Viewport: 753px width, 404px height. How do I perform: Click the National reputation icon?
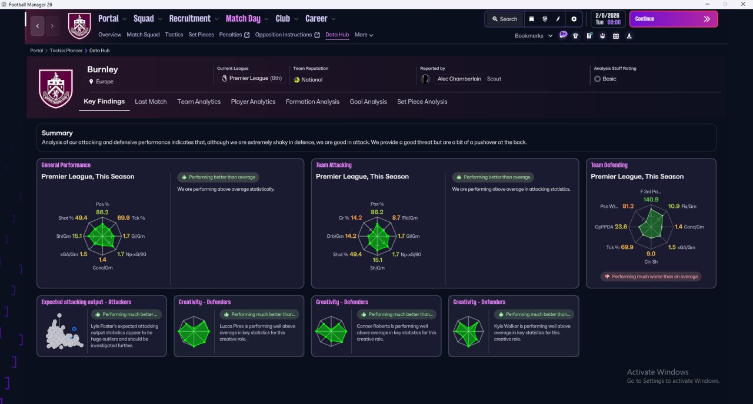click(297, 80)
